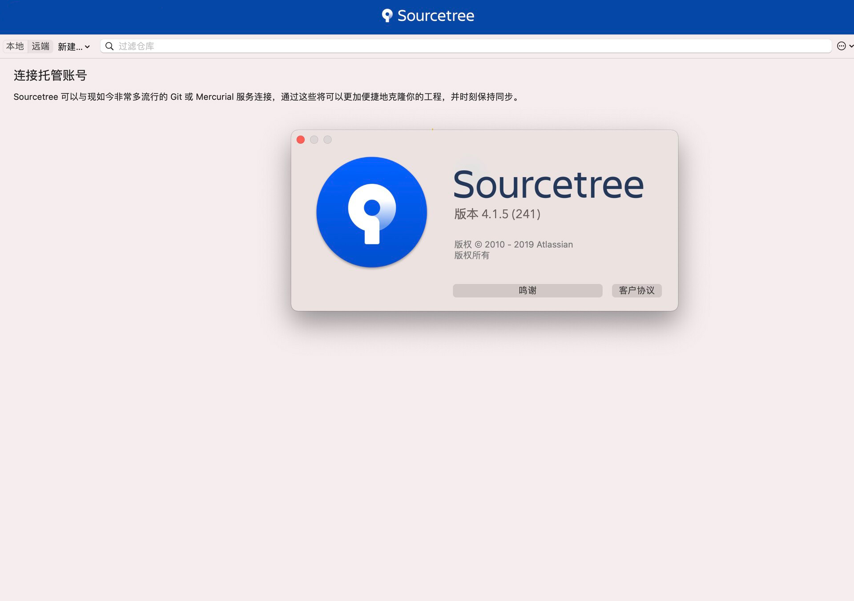Select the red close button of the about window
The image size is (854, 601).
(301, 139)
